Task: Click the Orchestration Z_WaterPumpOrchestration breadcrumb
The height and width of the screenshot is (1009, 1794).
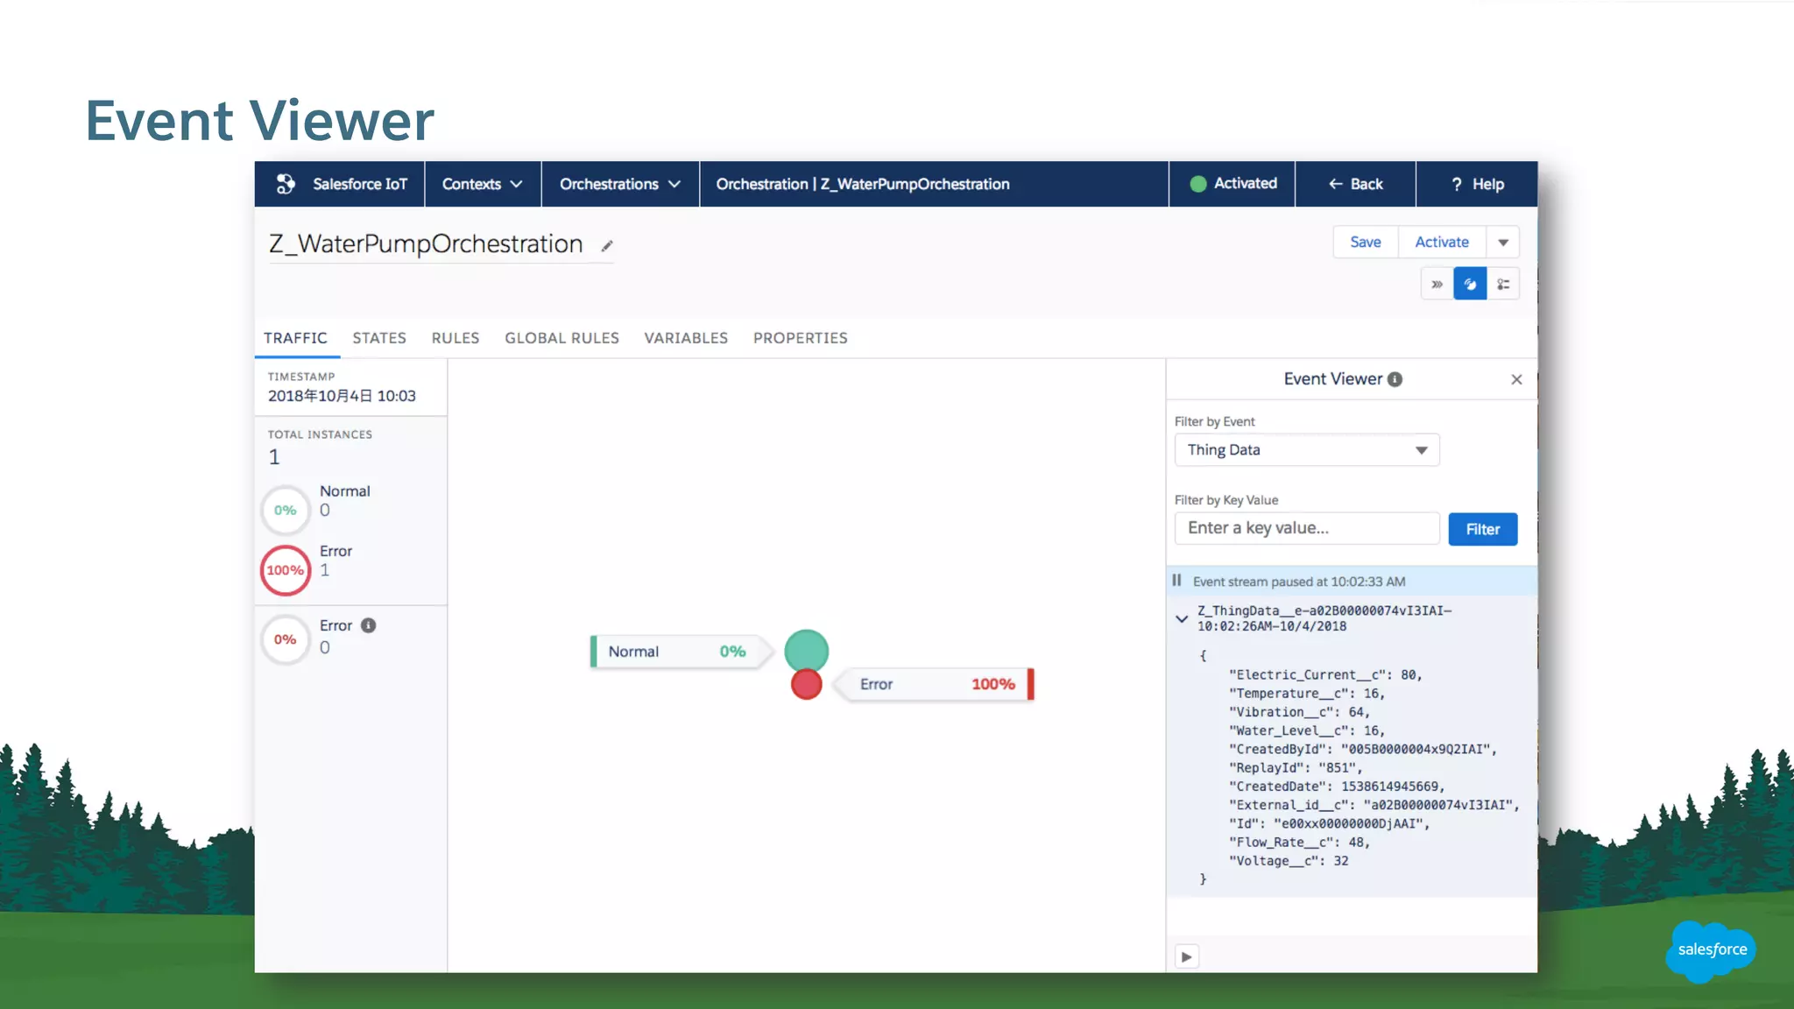Action: click(863, 184)
